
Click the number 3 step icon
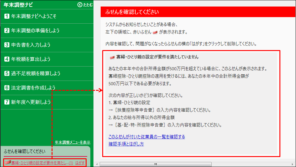click(x=7, y=45)
